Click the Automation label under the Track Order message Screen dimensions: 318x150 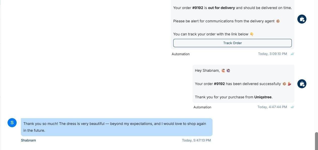tap(181, 54)
